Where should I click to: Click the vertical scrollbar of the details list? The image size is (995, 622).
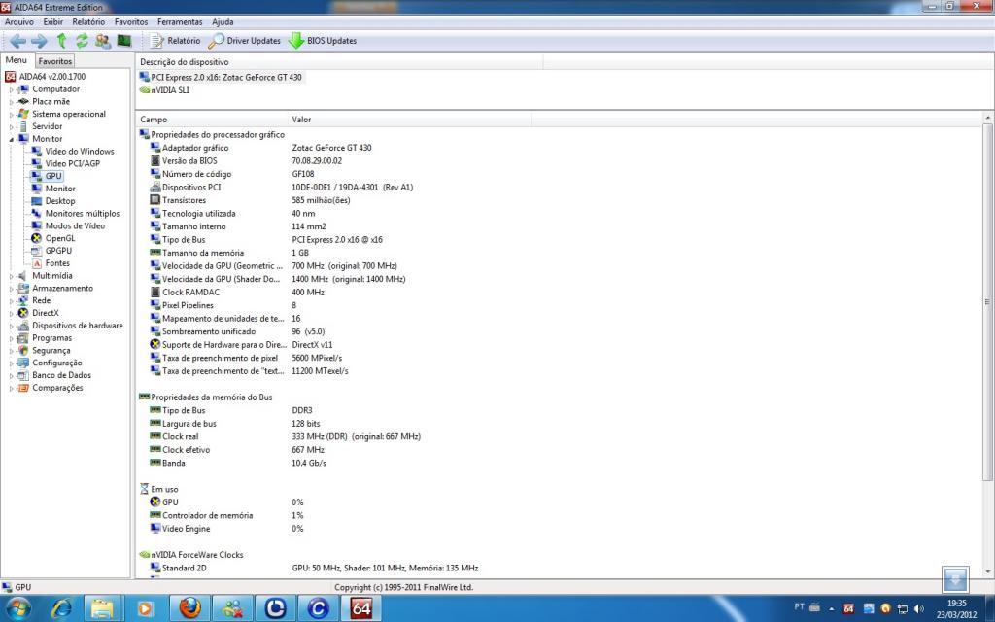pyautogui.click(x=987, y=302)
